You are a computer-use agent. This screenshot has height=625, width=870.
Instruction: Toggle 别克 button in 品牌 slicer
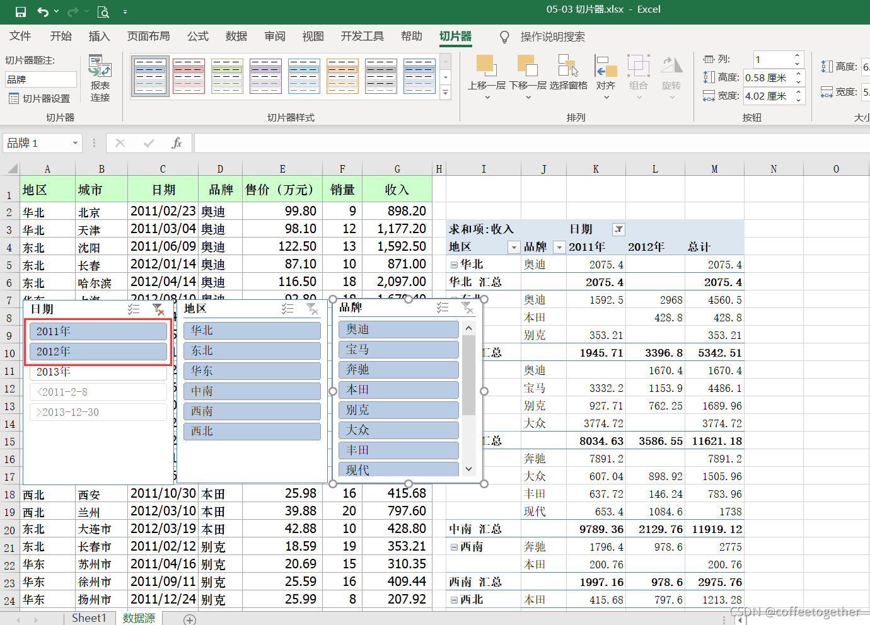click(398, 410)
